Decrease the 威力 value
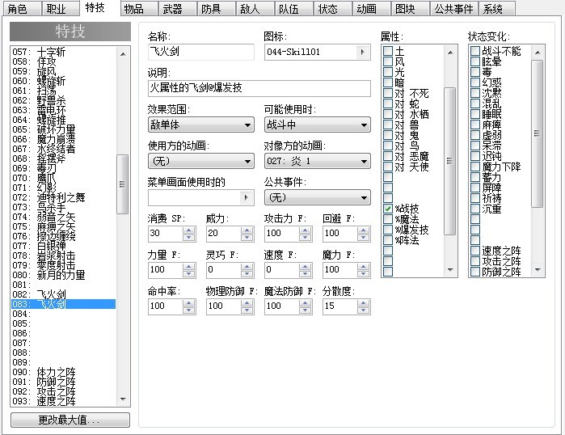Viewport: 565px width, 435px height. click(x=247, y=237)
